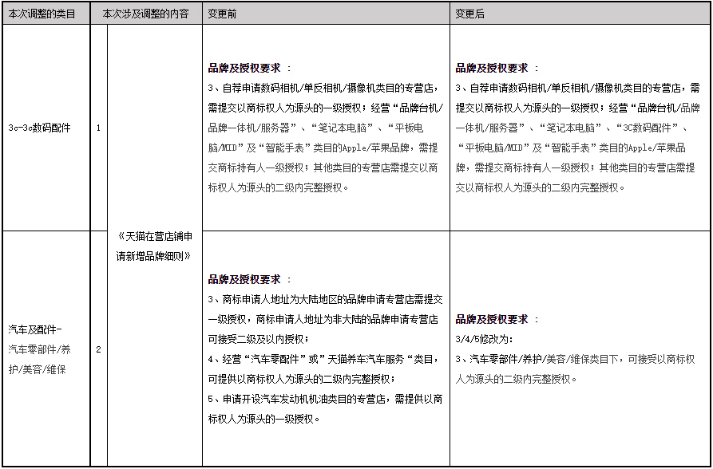Select the "平板电脑/MID" text in 变更后 cell
Screen dimensions: 713x469
[491, 147]
